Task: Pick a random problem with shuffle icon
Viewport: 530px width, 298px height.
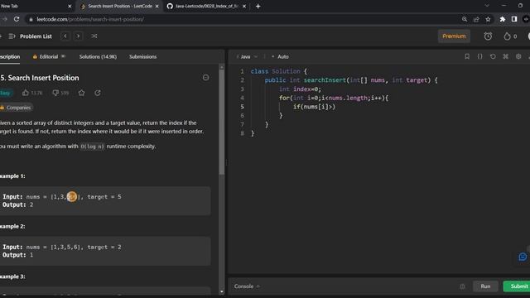Action: pyautogui.click(x=94, y=36)
